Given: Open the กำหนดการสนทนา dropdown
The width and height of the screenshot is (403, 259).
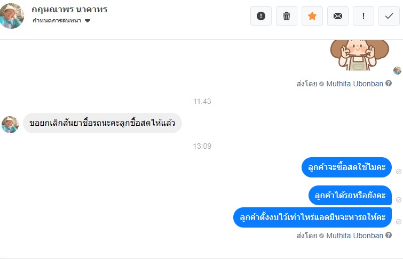Looking at the screenshot, I should [x=58, y=21].
